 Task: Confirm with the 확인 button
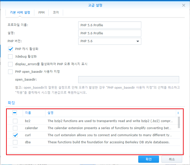click(149, 159)
